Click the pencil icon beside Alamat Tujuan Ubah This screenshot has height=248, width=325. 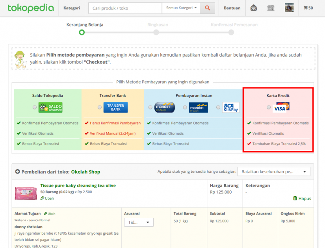click(45, 213)
